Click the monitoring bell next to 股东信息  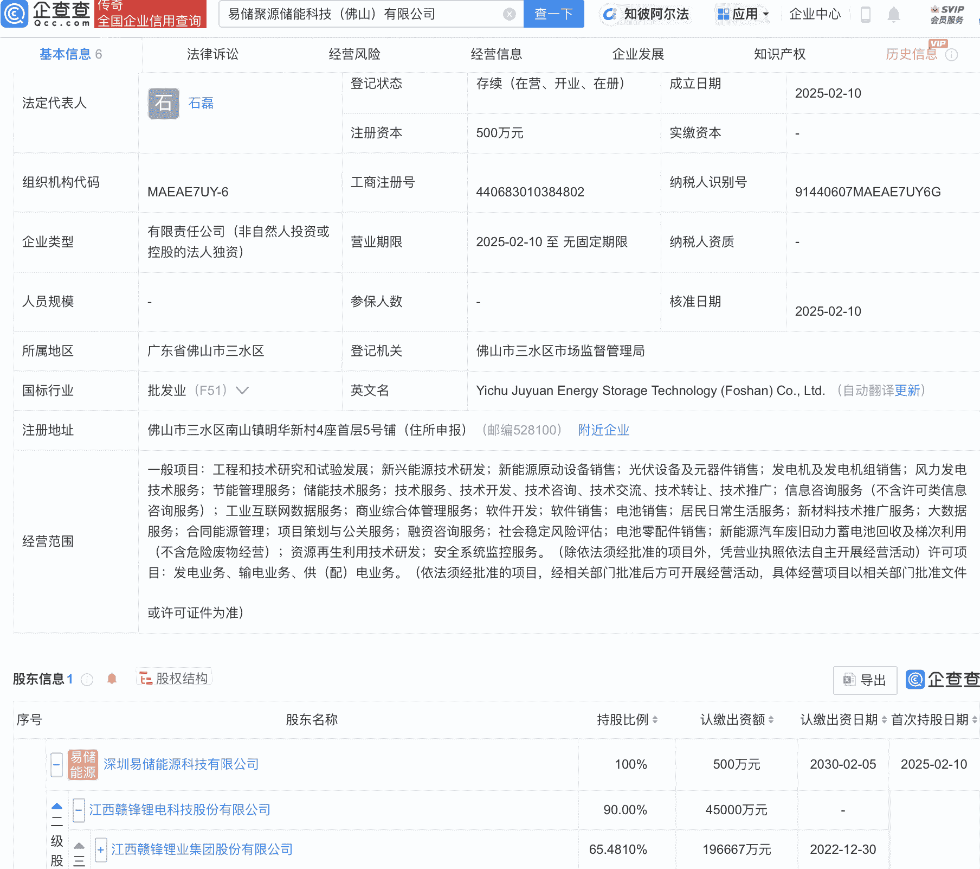coord(112,680)
